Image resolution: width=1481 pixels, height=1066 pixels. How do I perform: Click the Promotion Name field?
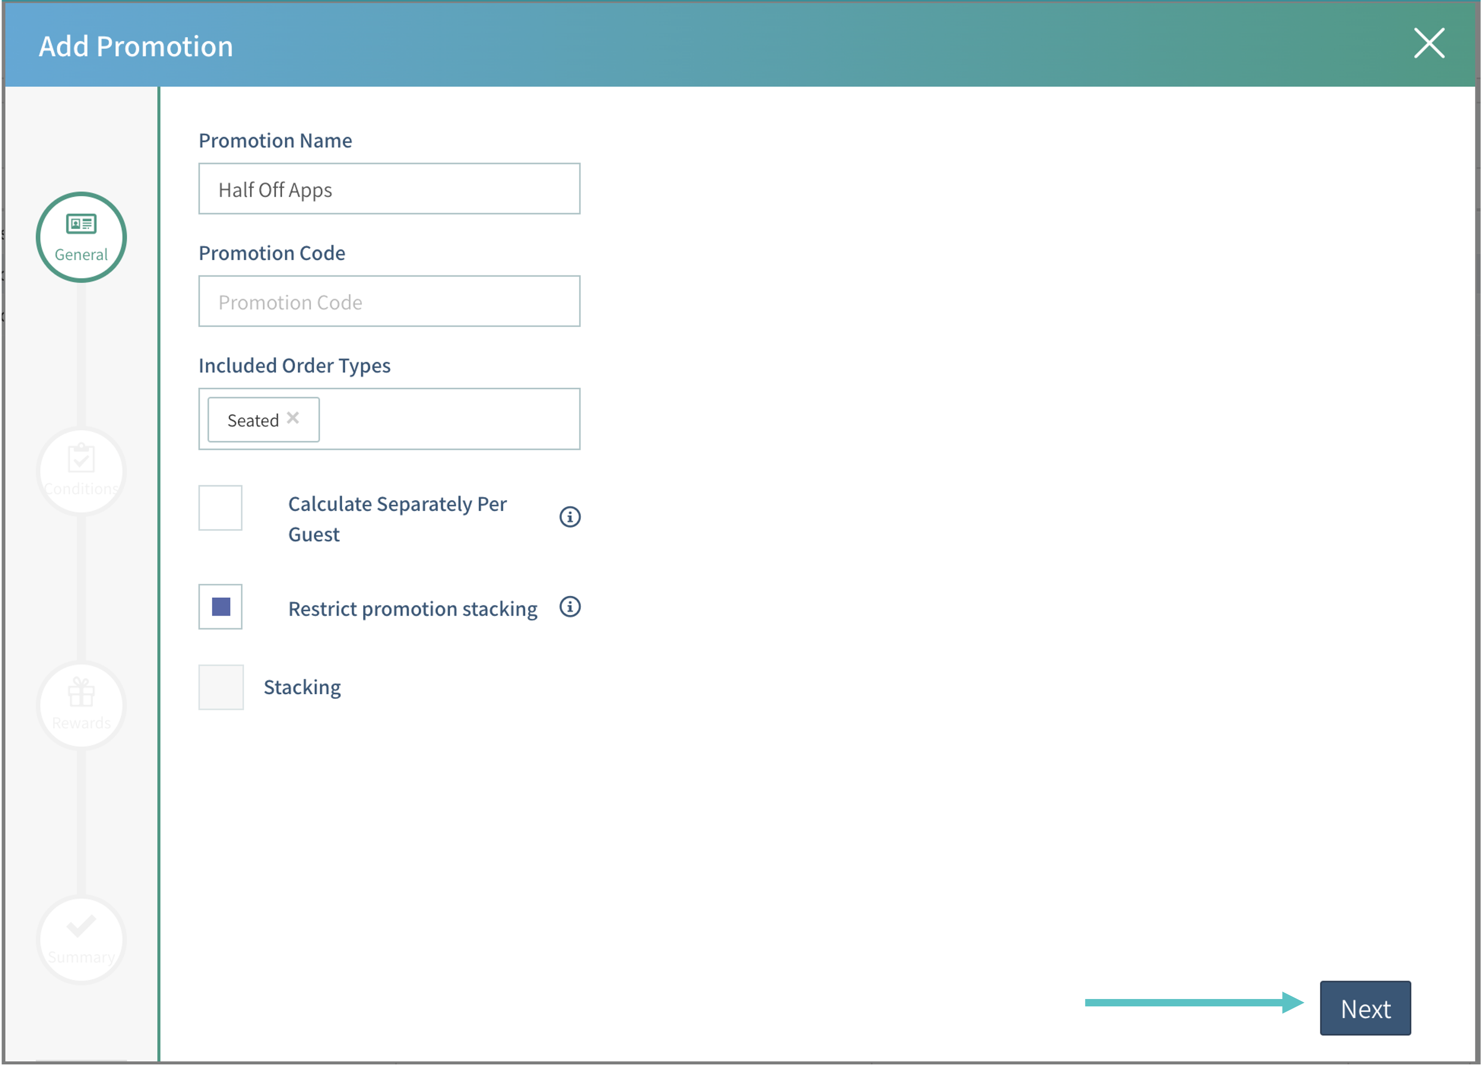pyautogui.click(x=389, y=189)
